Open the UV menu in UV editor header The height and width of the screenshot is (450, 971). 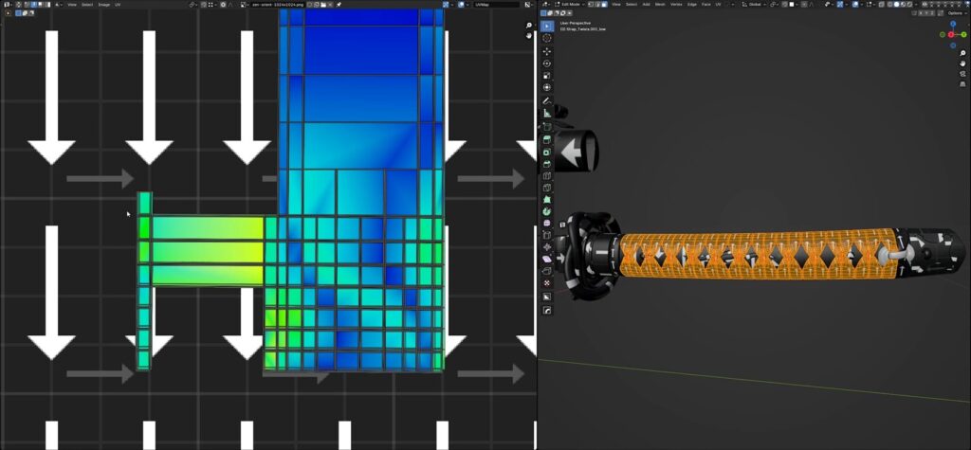click(x=118, y=5)
